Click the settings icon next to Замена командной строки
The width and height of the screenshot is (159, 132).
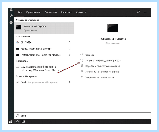pos(17,67)
